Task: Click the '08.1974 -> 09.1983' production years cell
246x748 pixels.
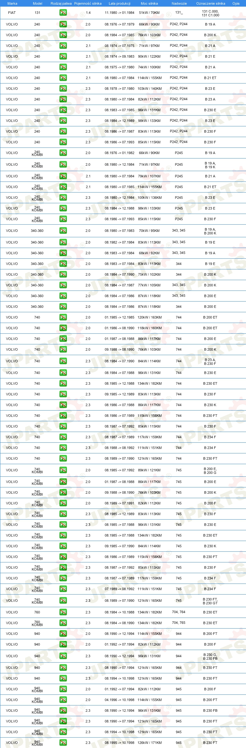Action: [120, 56]
